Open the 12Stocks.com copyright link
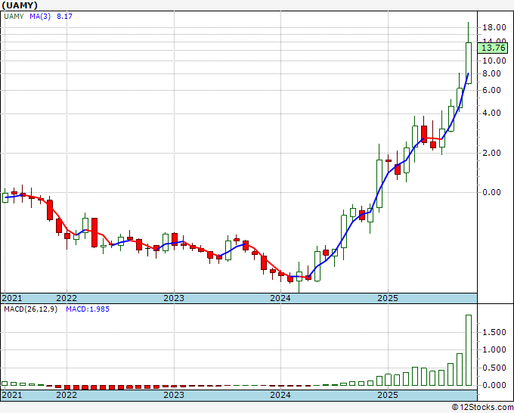Image resolution: width=514 pixels, height=413 pixels. point(482,407)
